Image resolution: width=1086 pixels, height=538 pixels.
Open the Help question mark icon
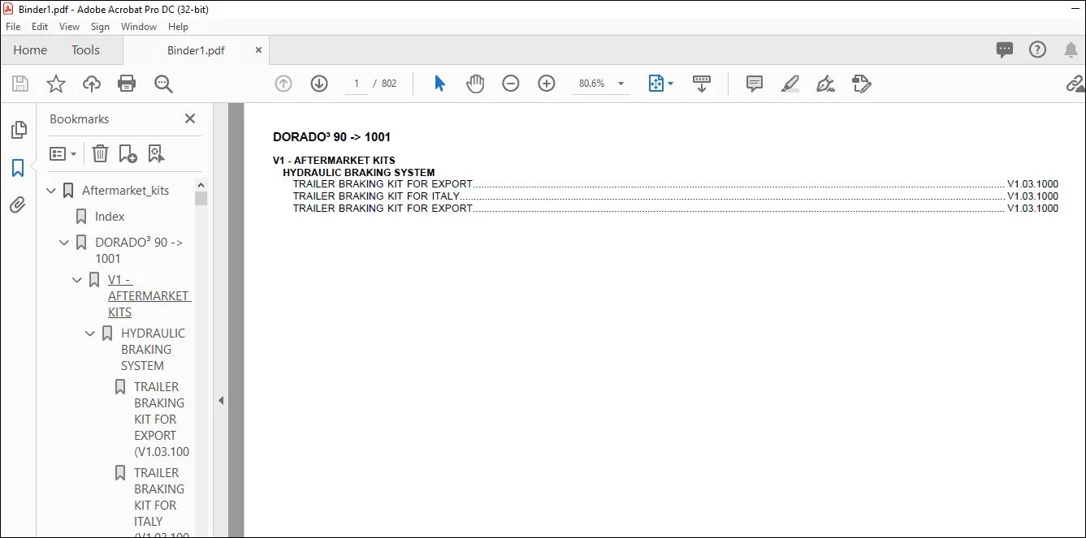(x=1038, y=49)
